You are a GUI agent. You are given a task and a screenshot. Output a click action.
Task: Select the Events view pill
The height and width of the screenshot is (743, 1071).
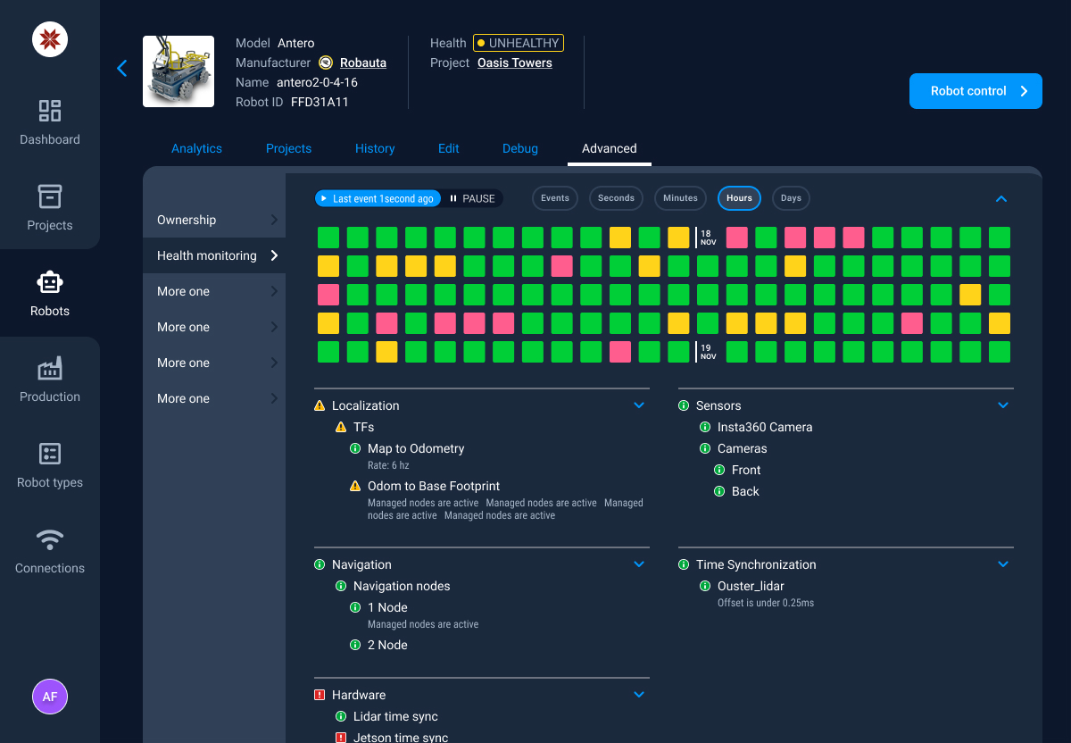tap(555, 198)
